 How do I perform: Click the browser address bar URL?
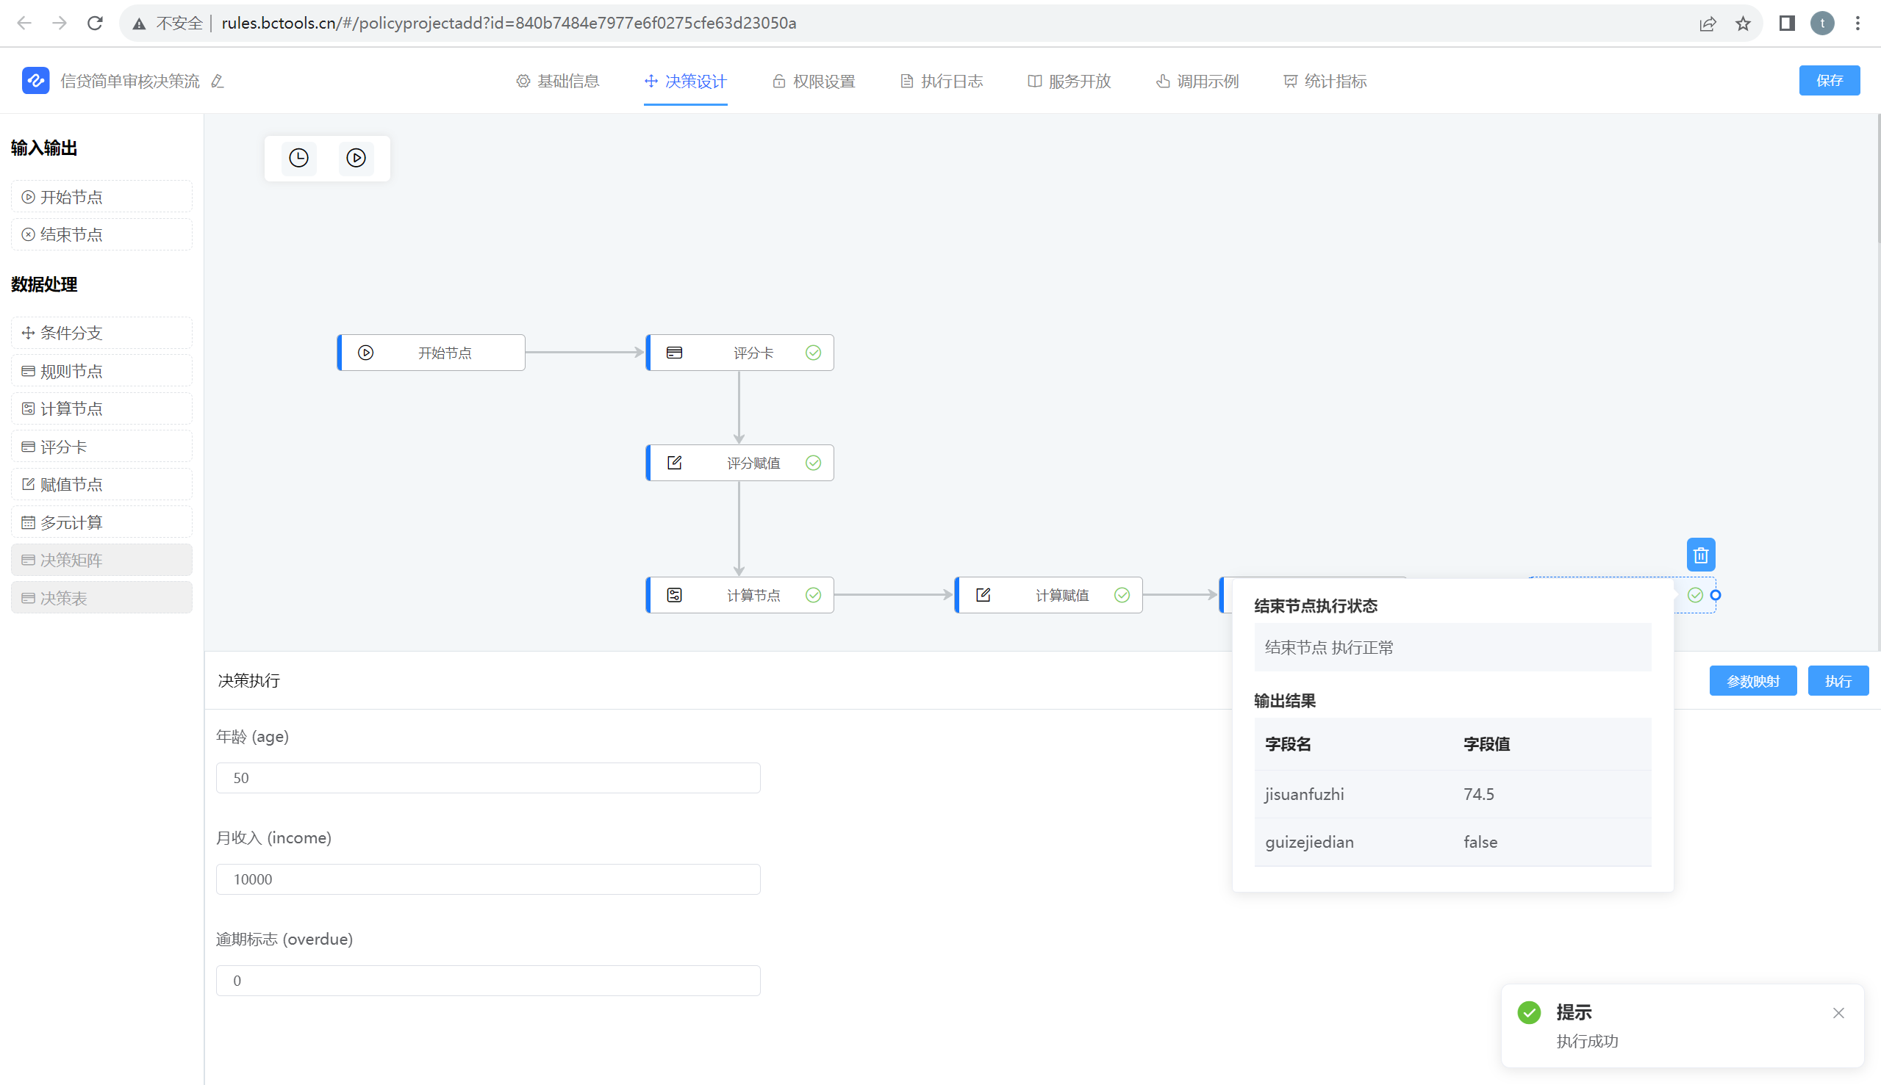click(x=509, y=23)
